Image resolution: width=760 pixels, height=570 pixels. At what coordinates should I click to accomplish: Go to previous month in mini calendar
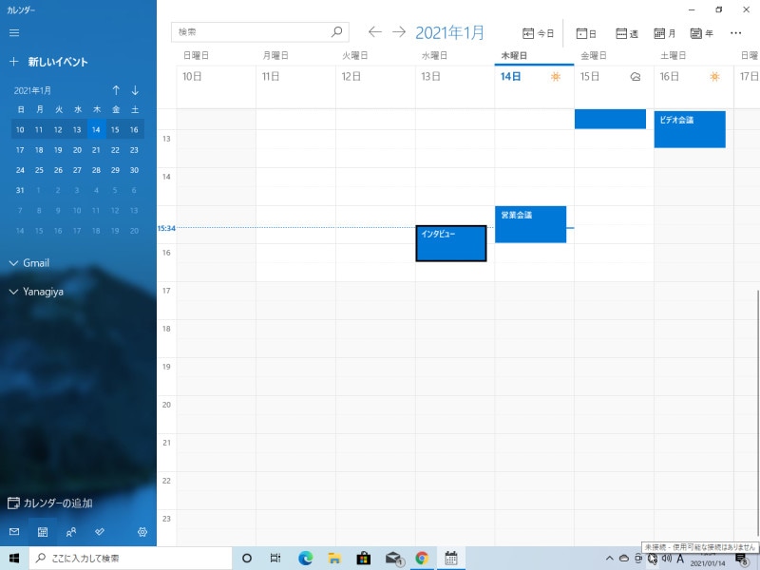coord(116,90)
